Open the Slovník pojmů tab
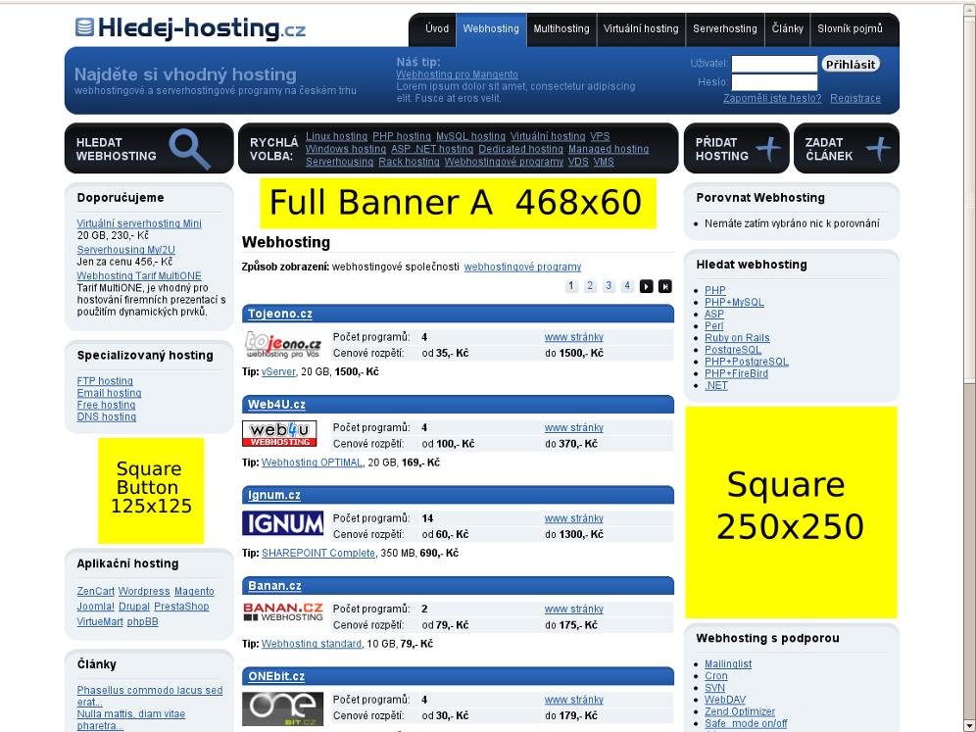The height and width of the screenshot is (732, 976). 851,28
